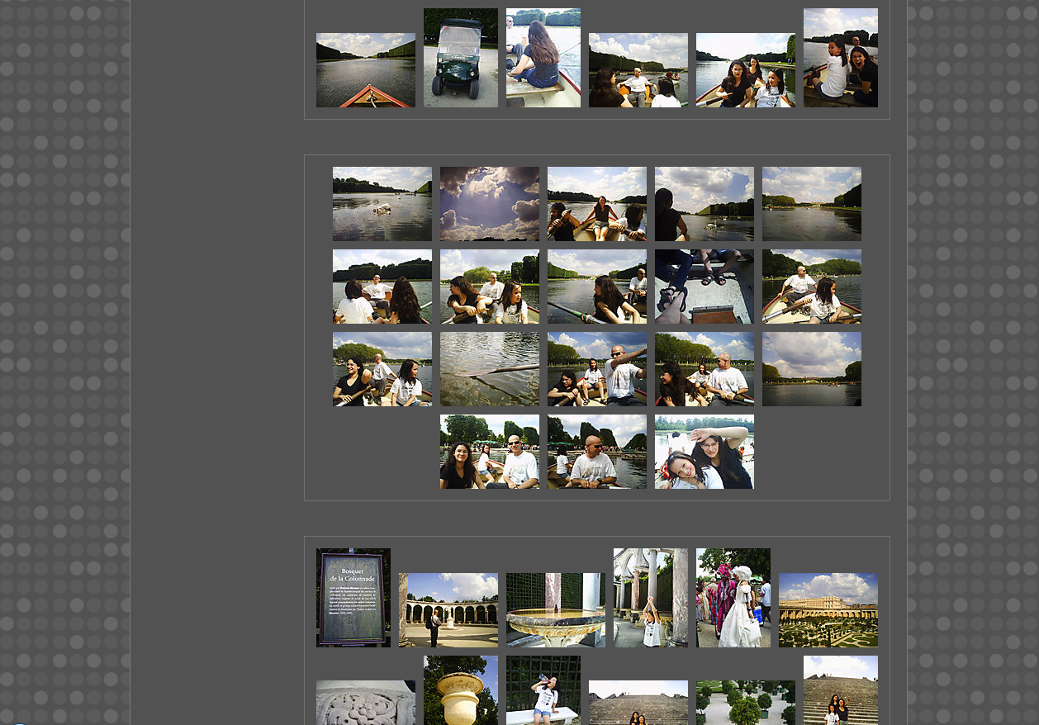
Task: Open the oar in rippling water photo
Action: [x=489, y=369]
